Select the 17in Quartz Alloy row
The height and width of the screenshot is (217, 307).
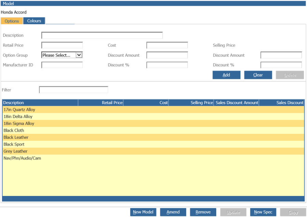[153, 110]
